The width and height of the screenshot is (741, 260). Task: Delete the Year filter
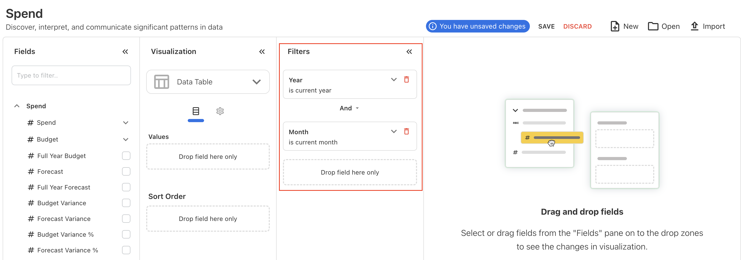406,79
